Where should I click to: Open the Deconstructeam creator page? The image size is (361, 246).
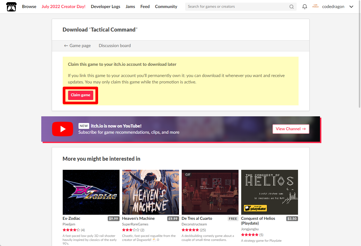(194, 224)
